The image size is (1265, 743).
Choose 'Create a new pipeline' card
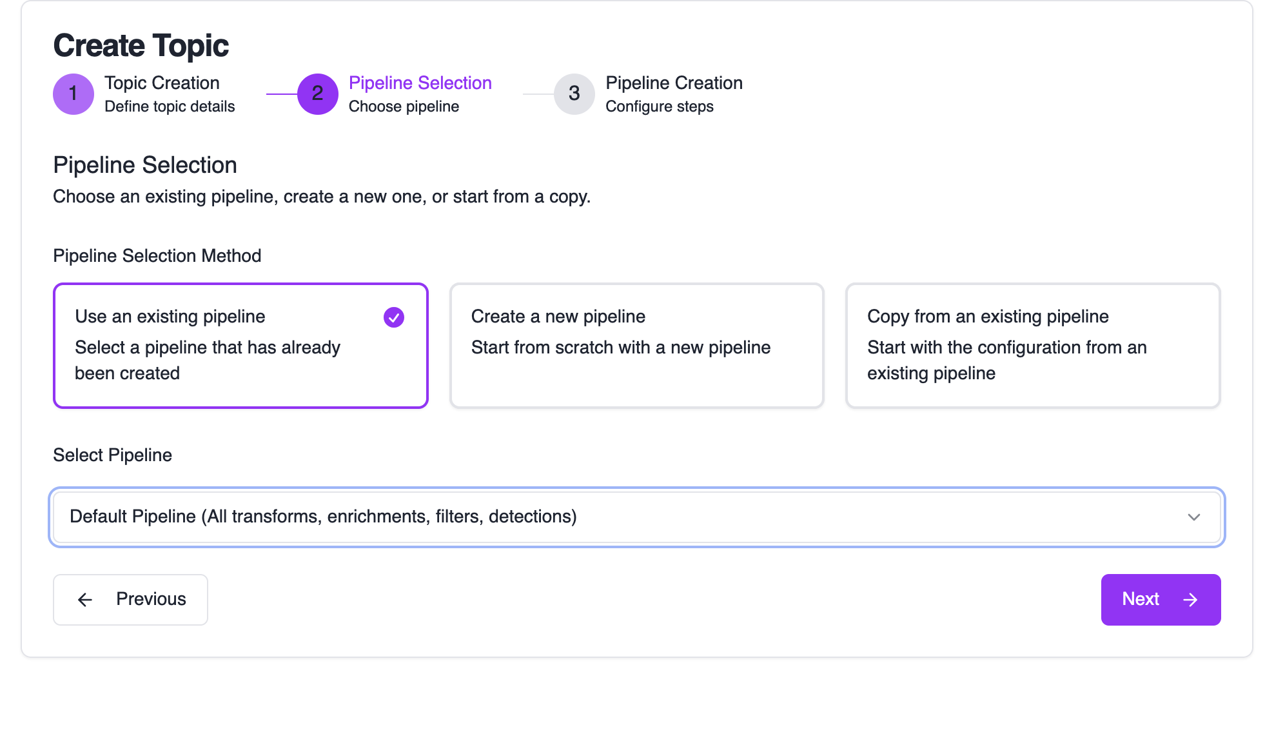pyautogui.click(x=636, y=345)
